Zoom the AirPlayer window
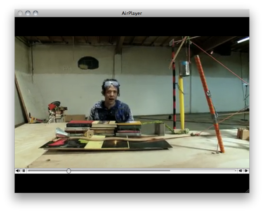The image size is (264, 213). pos(35,13)
